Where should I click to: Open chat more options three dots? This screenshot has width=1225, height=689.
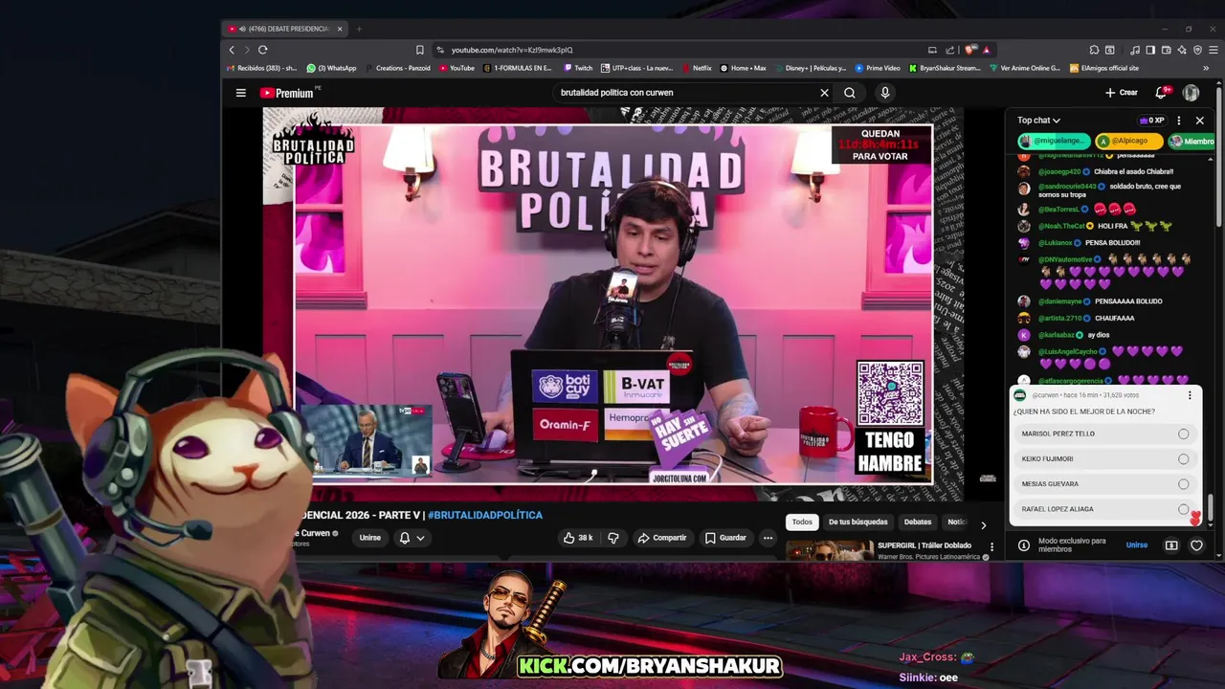coord(1178,121)
